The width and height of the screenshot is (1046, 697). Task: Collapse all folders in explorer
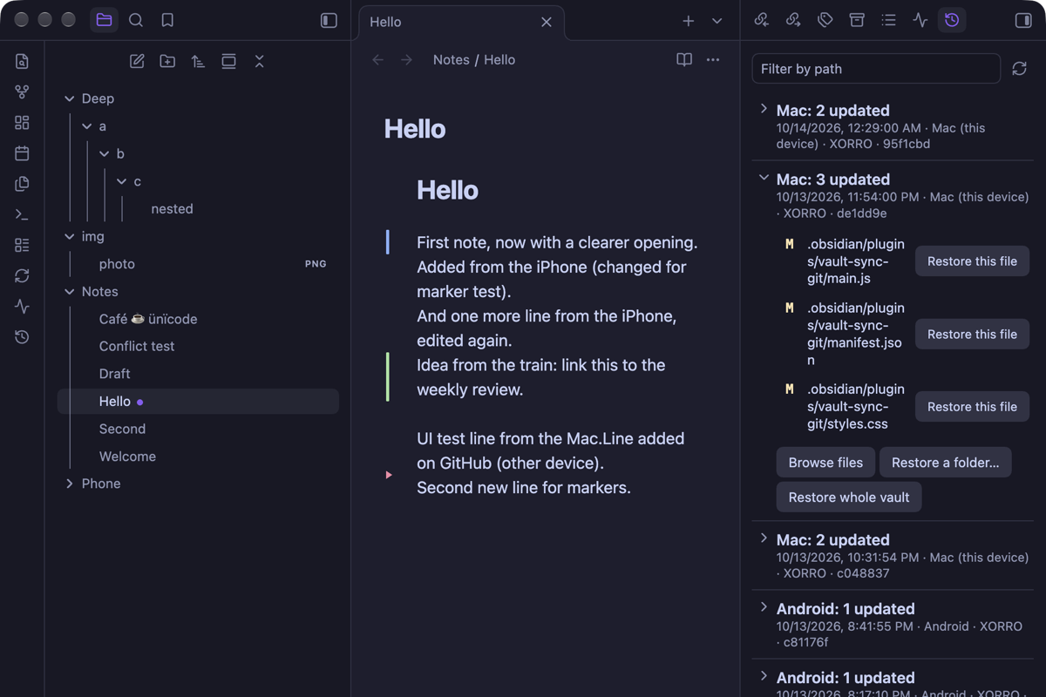click(x=259, y=61)
